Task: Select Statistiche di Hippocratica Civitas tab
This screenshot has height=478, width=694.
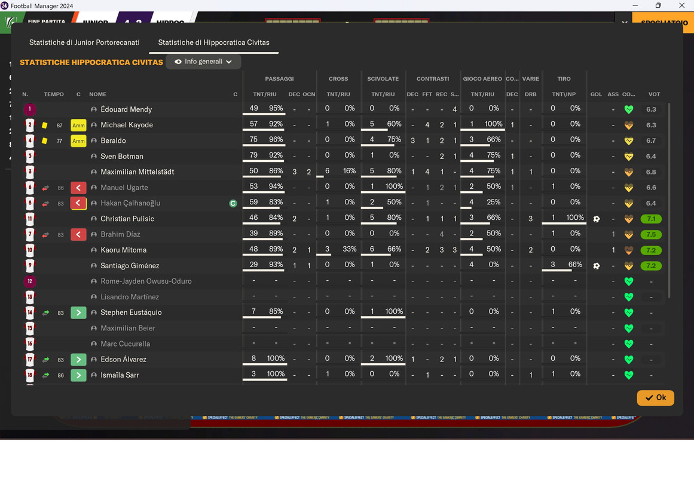Action: (x=214, y=42)
